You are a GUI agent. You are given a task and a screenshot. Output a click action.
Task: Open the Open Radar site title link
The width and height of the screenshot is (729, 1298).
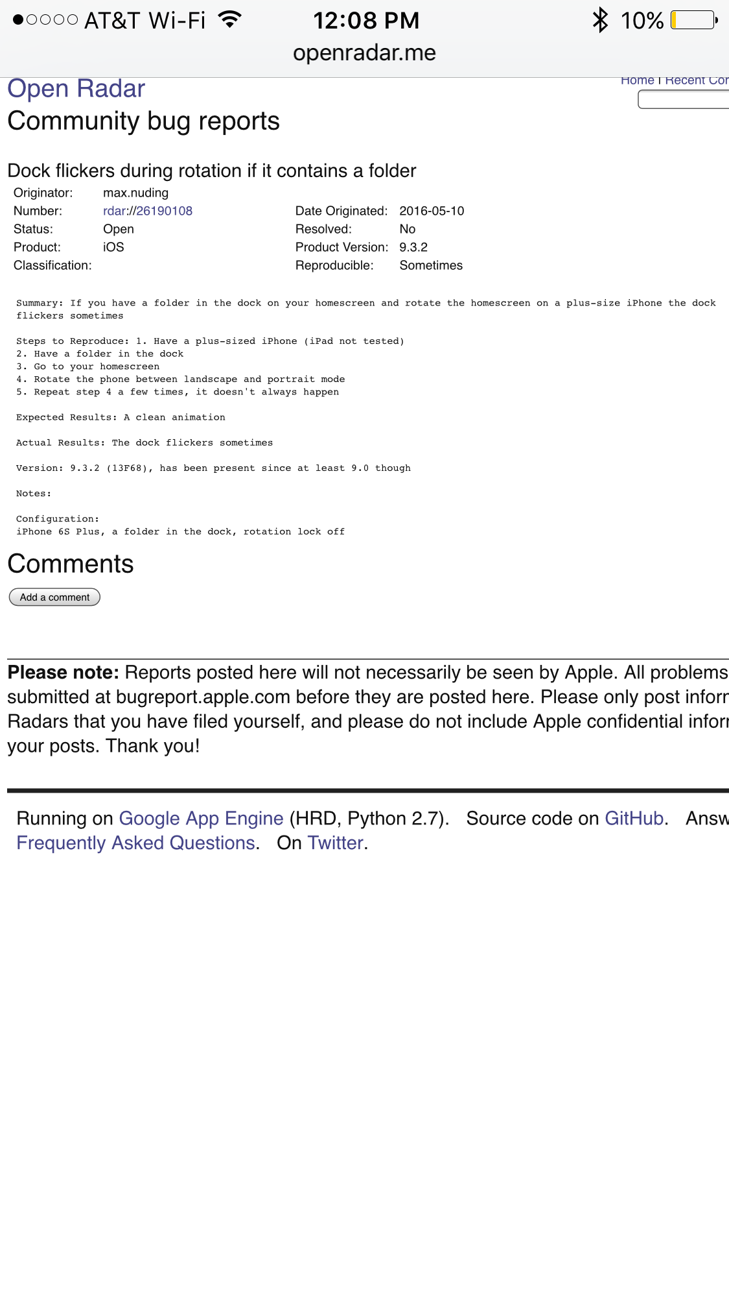pyautogui.click(x=76, y=89)
